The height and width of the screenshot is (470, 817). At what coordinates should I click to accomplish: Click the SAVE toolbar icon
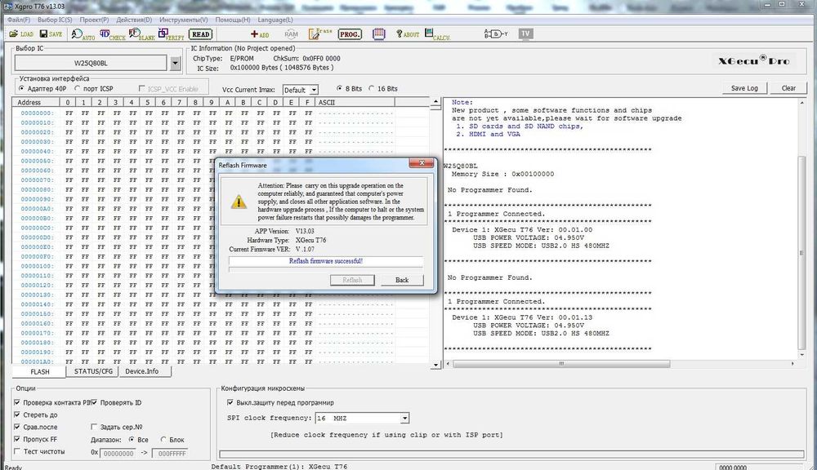51,33
